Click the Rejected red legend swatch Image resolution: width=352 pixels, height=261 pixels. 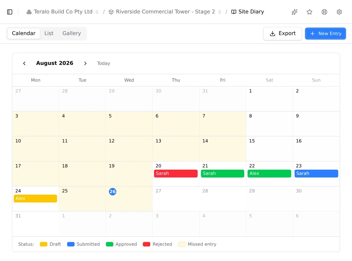point(146,244)
